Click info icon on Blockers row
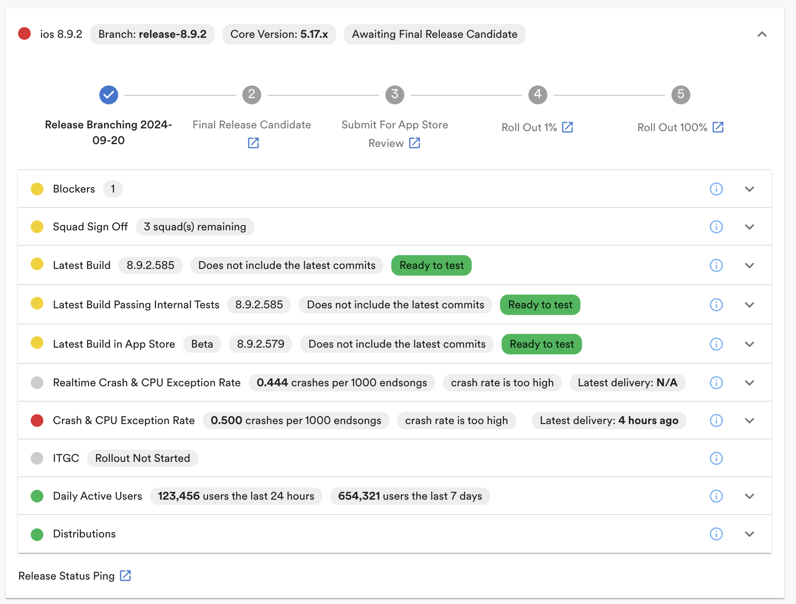 pos(716,189)
